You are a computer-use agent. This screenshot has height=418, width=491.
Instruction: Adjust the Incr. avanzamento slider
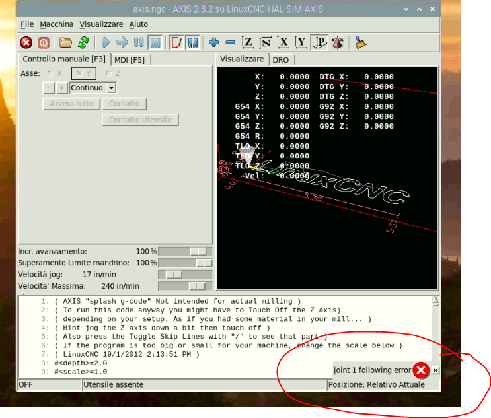pos(186,251)
